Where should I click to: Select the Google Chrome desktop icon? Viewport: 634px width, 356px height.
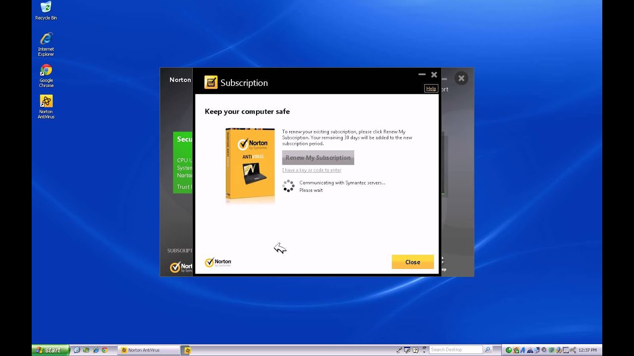tap(46, 76)
